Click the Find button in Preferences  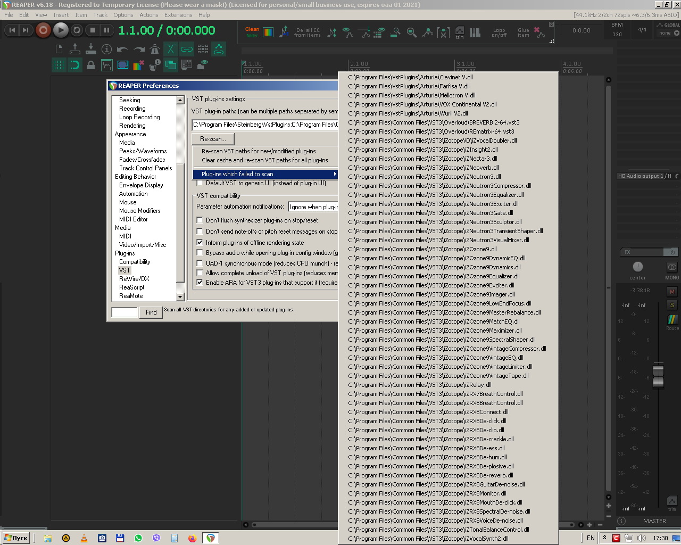[151, 312]
